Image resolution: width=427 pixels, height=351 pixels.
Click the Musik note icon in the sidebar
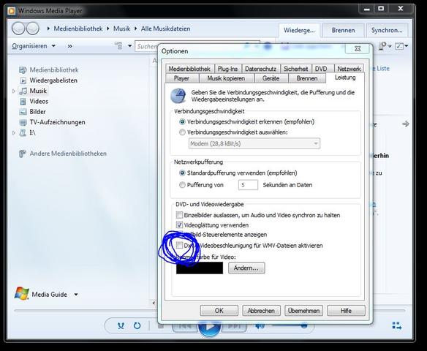[x=23, y=91]
